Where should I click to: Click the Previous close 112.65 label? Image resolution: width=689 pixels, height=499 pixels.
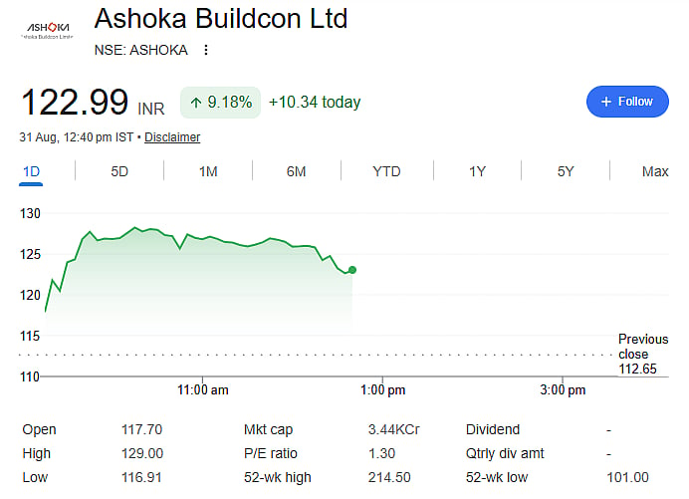tap(643, 354)
